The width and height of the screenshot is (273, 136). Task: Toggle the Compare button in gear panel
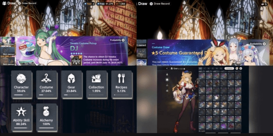click(x=229, y=68)
